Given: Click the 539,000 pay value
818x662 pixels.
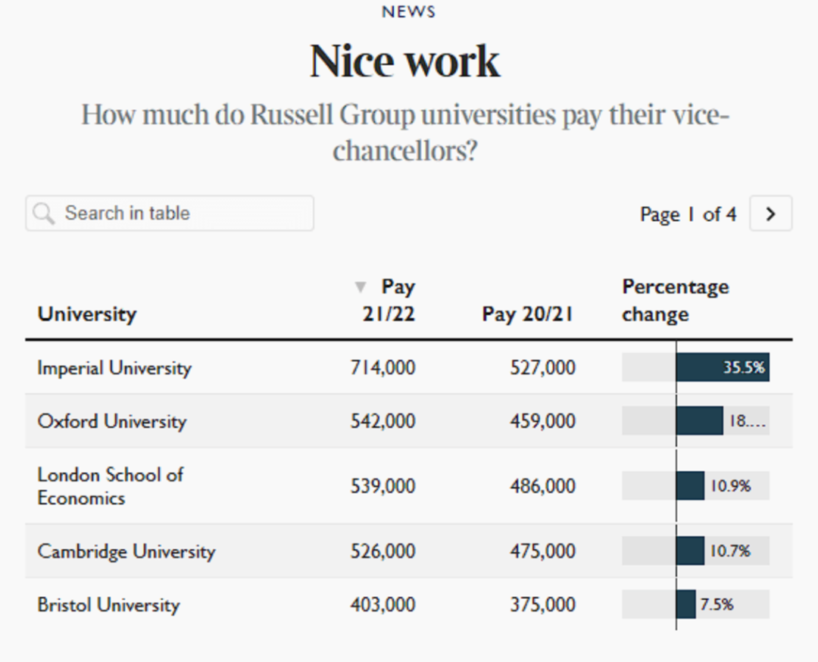Looking at the screenshot, I should (383, 486).
